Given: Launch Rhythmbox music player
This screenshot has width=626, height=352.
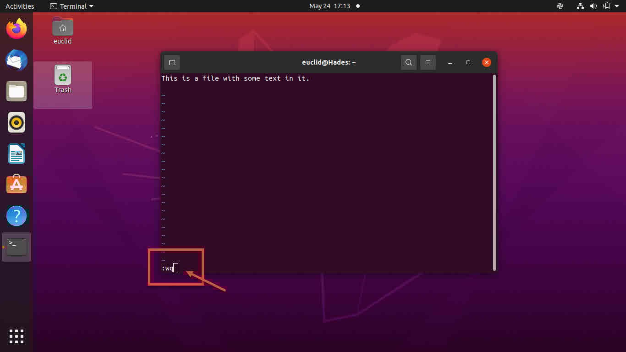Looking at the screenshot, I should point(16,122).
